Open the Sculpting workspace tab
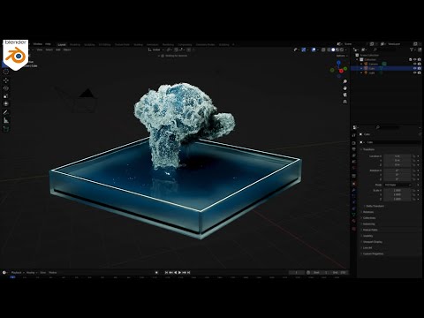The width and height of the screenshot is (424, 318). coord(89,45)
